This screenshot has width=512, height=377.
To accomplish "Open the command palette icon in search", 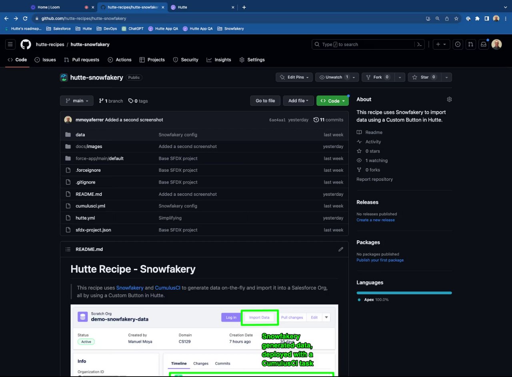I will 419,44.
